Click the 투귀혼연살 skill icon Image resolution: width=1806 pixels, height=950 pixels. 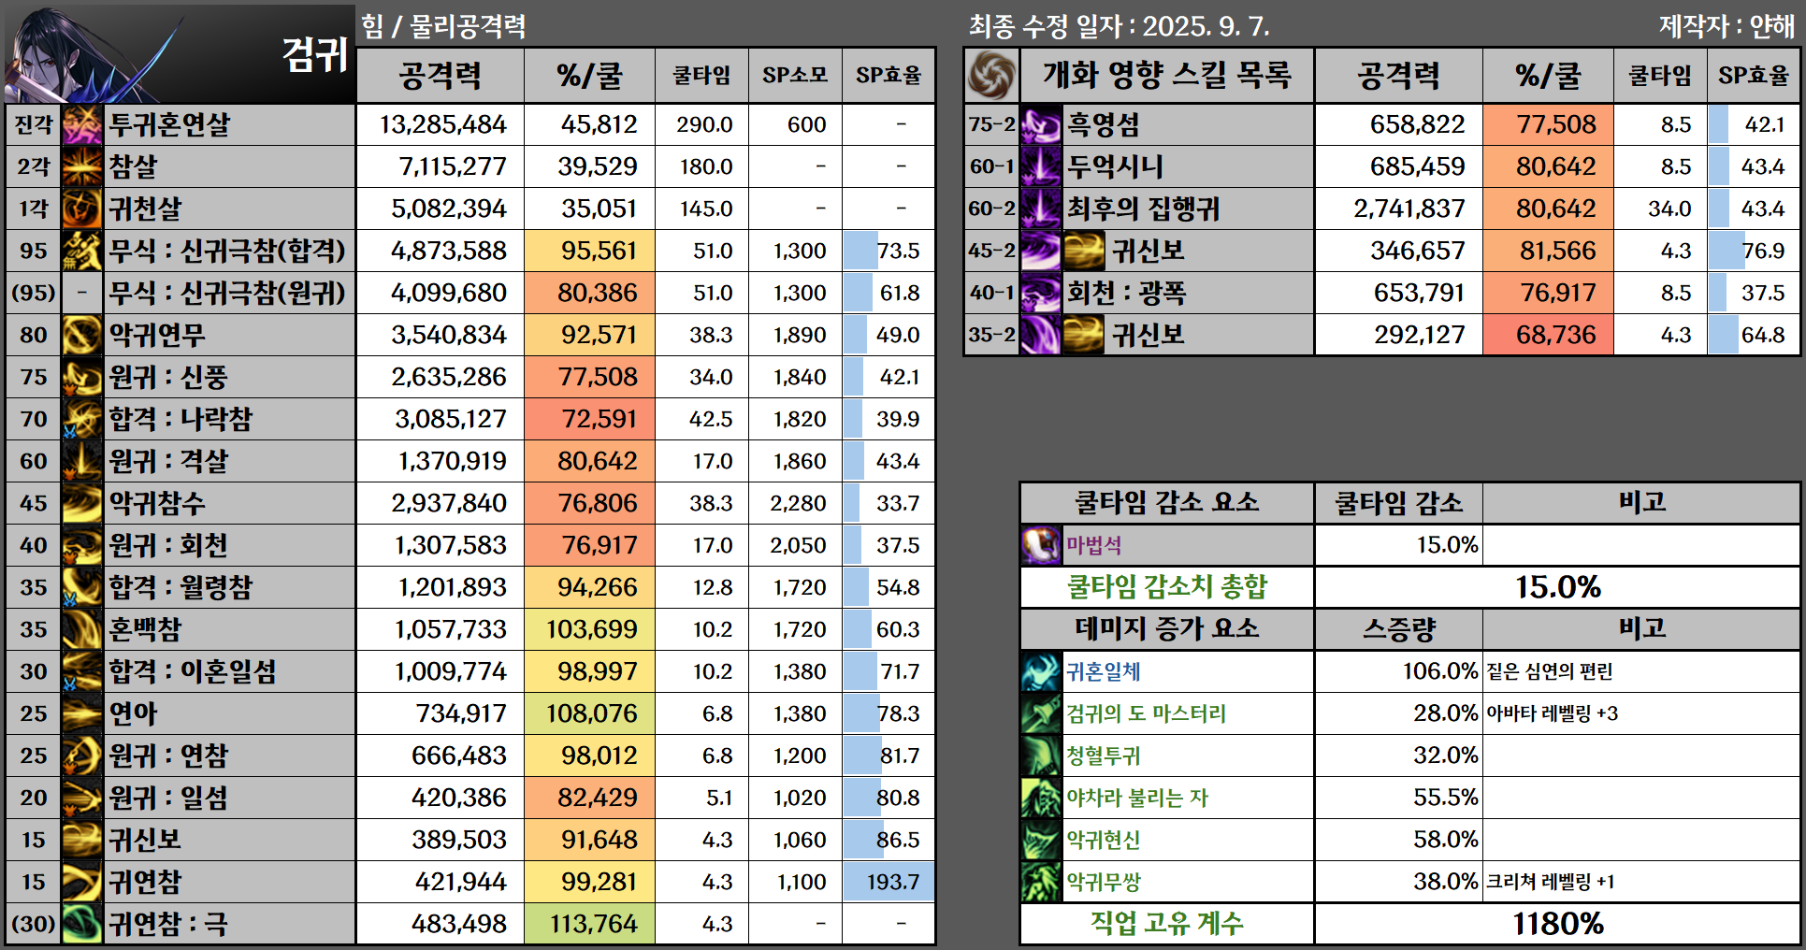coord(82,124)
